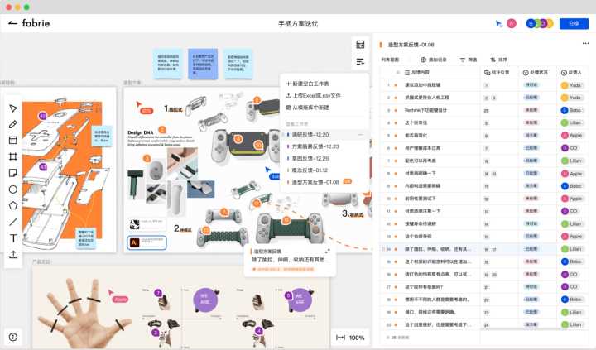Choose 上传Excel或.csv文件 from the menu
Screen dimensions: 596x350
click(x=314, y=96)
